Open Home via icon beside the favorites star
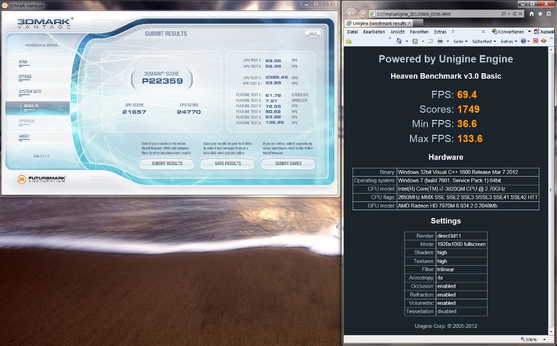Screen dimensions: 557x346 [532, 14]
